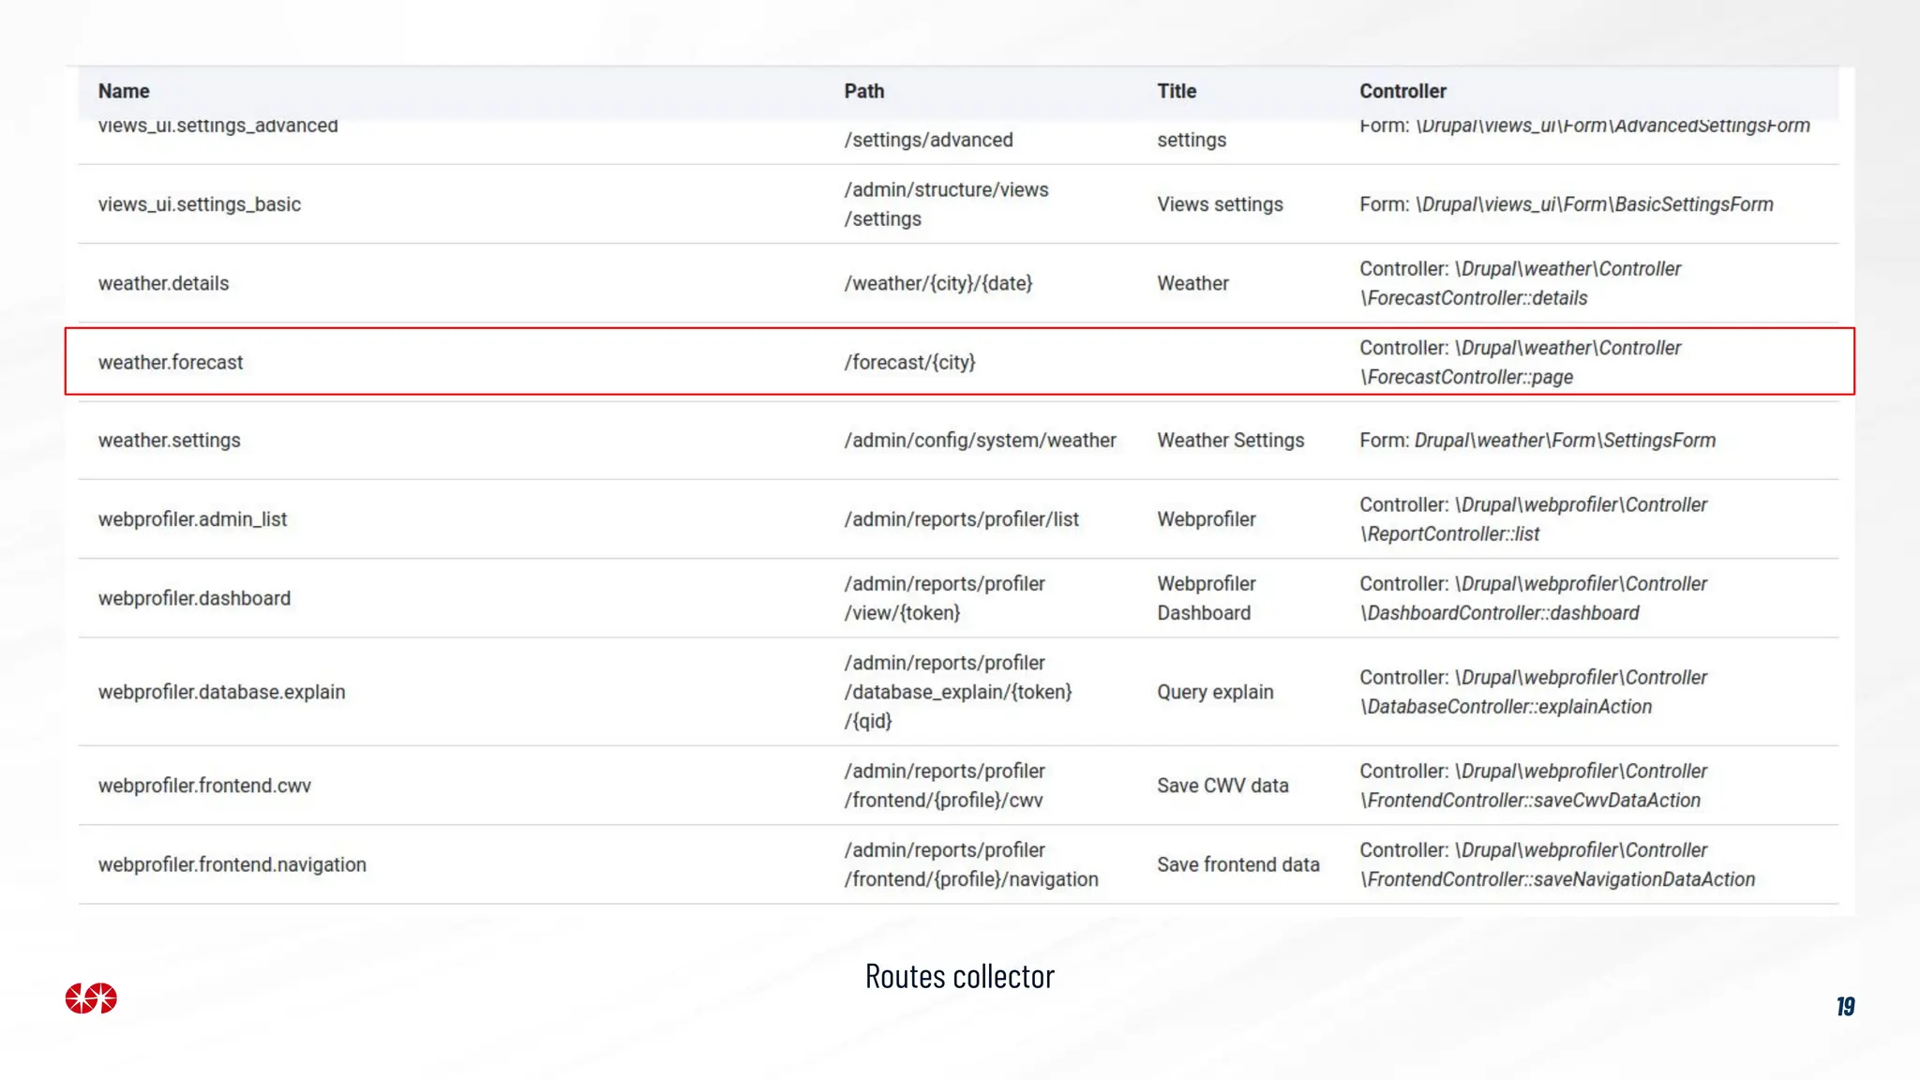The height and width of the screenshot is (1080, 1920).
Task: Click the /forecast/{city} path cell
Action: point(909,362)
